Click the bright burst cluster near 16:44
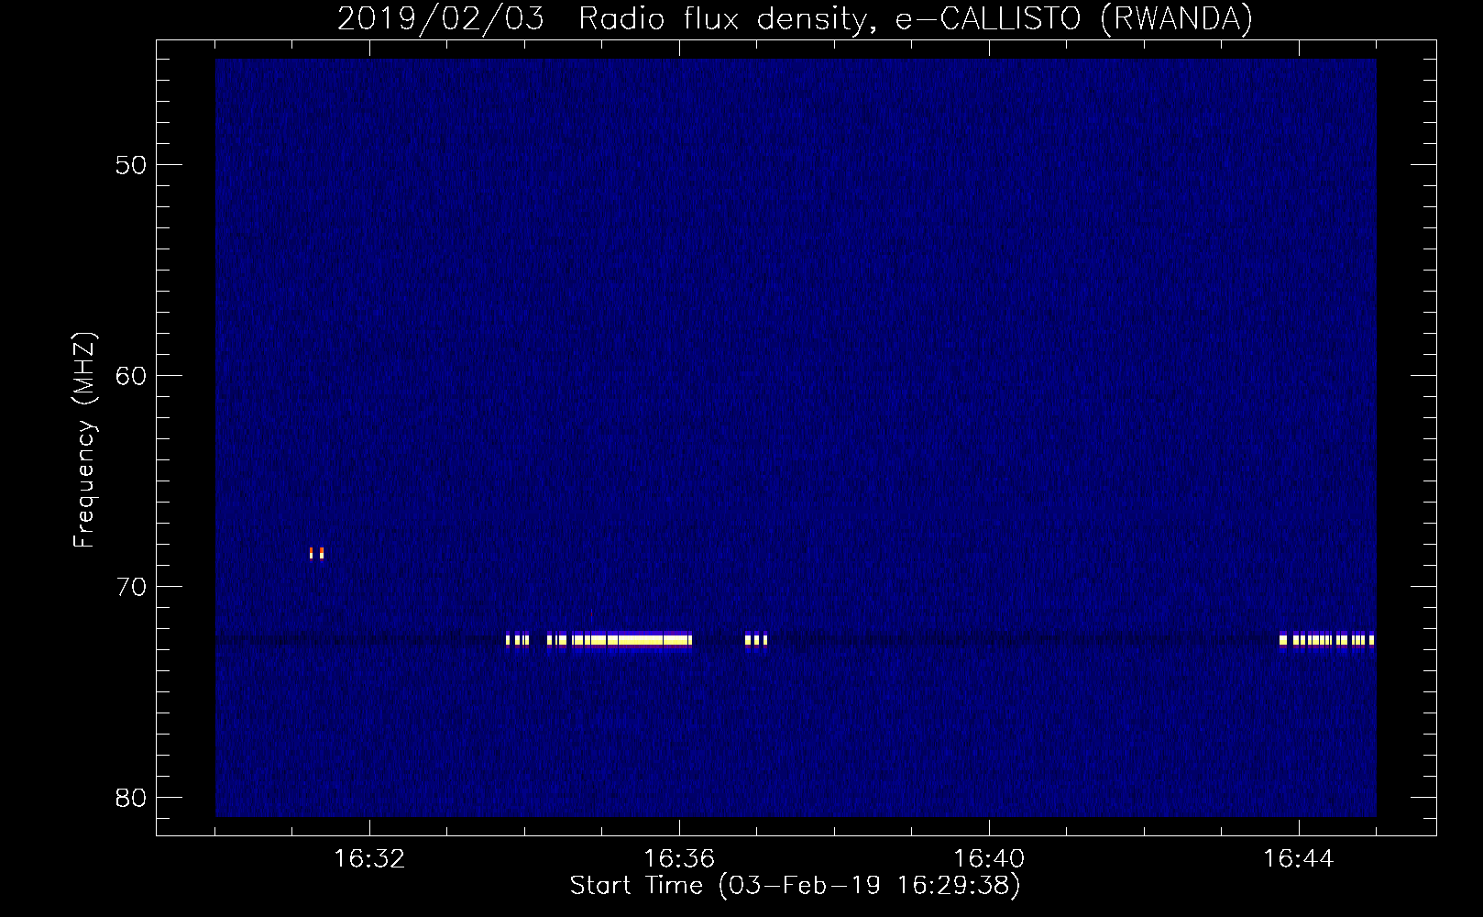Viewport: 1483px width, 917px height. point(1326,639)
